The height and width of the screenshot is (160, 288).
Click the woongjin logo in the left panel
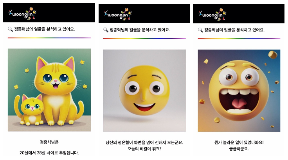click(22, 14)
